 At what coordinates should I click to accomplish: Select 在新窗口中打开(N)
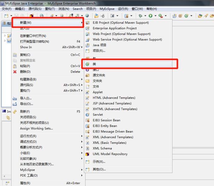(48, 36)
